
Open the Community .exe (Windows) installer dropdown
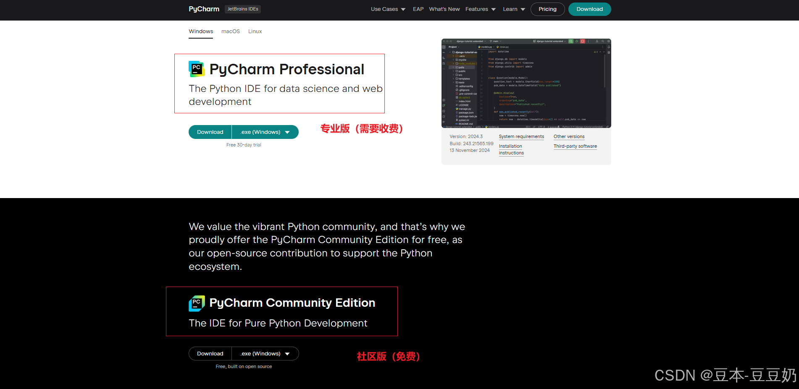[265, 354]
